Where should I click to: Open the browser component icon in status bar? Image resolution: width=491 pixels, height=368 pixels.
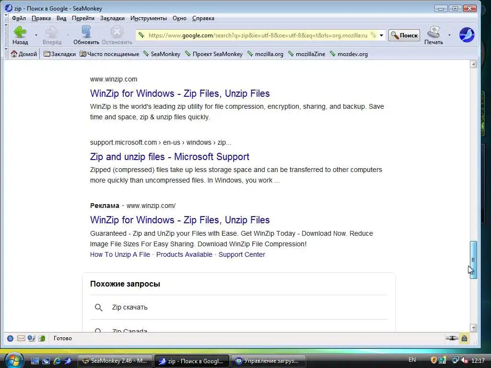point(11,338)
